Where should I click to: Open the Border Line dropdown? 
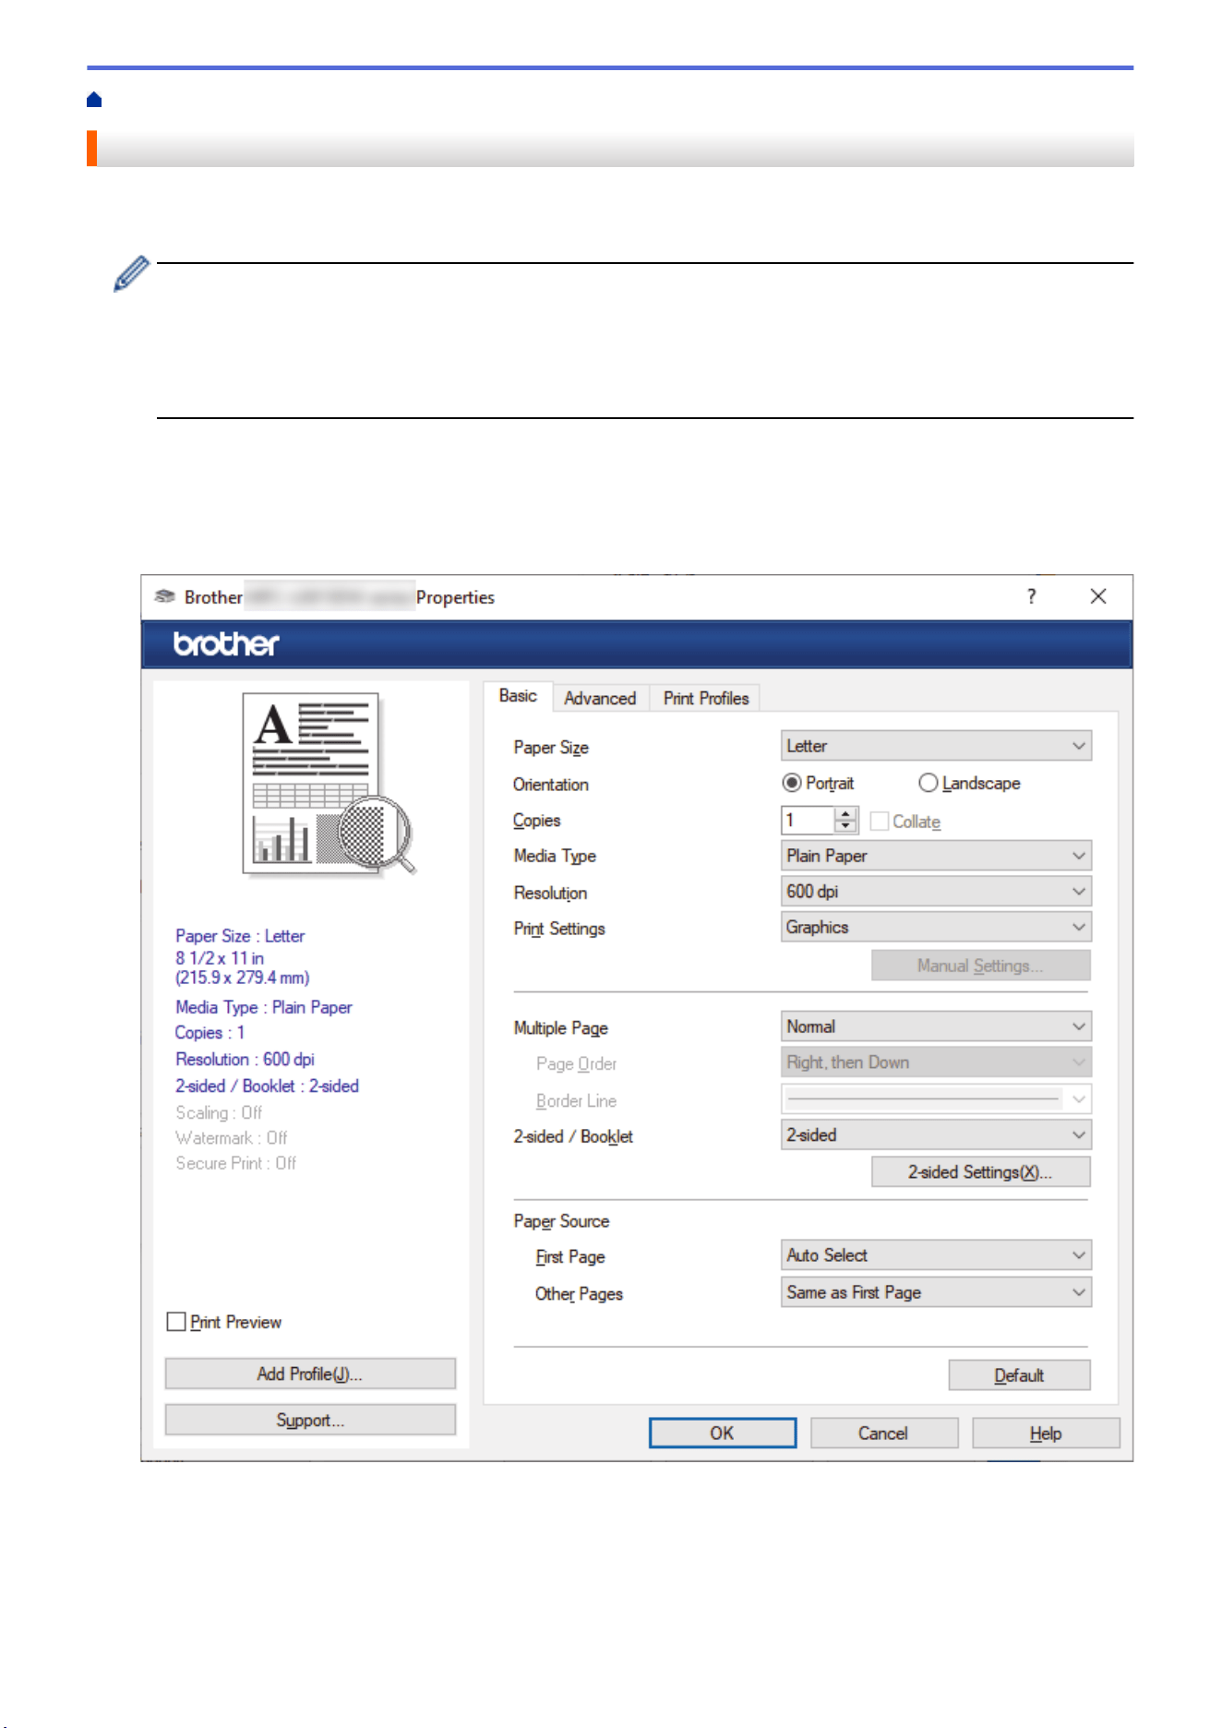936,1098
